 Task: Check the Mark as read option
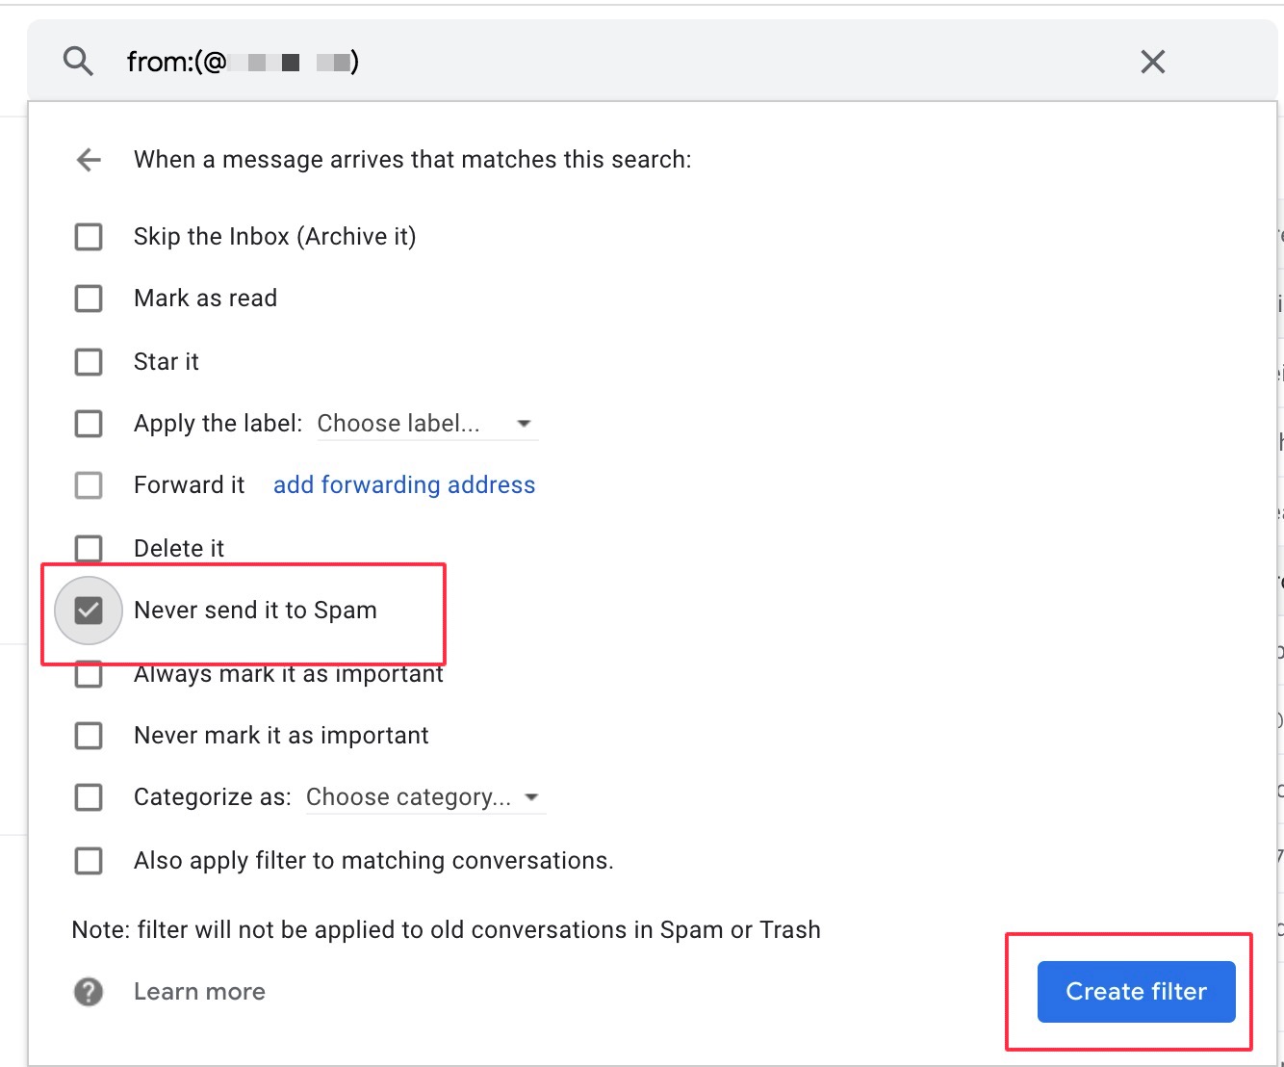pos(88,298)
